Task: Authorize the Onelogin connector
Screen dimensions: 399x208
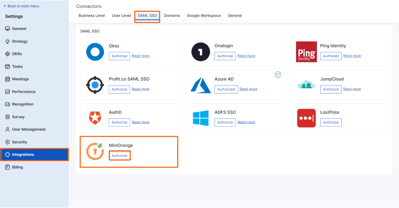Action: tap(225, 56)
